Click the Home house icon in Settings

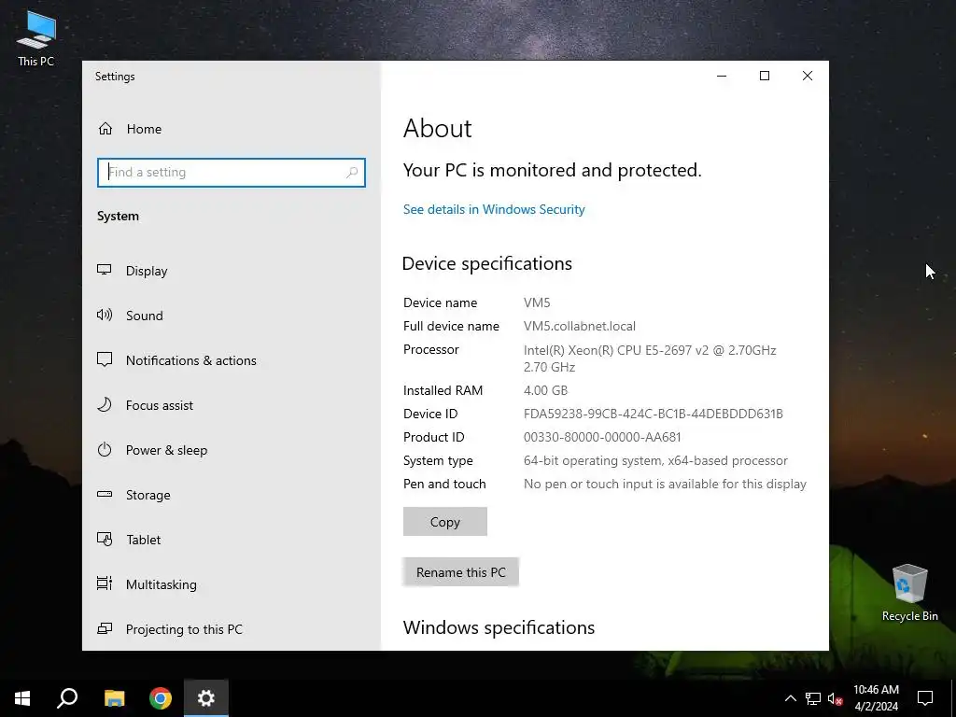105,129
